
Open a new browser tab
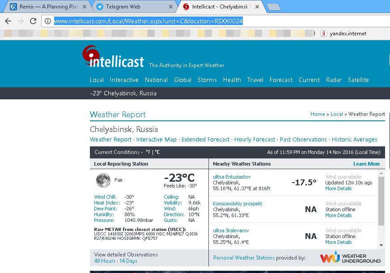pyautogui.click(x=274, y=7)
